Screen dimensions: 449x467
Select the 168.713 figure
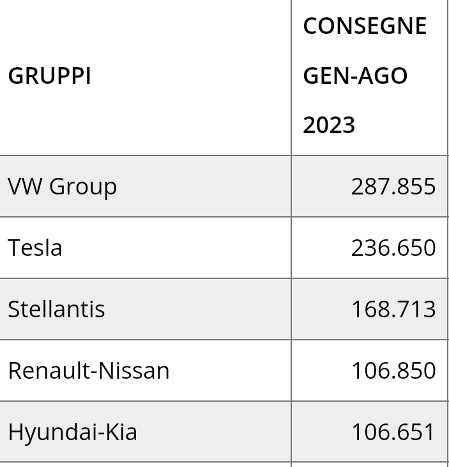point(393,310)
